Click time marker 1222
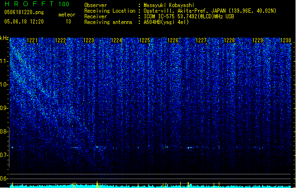 (60, 40)
